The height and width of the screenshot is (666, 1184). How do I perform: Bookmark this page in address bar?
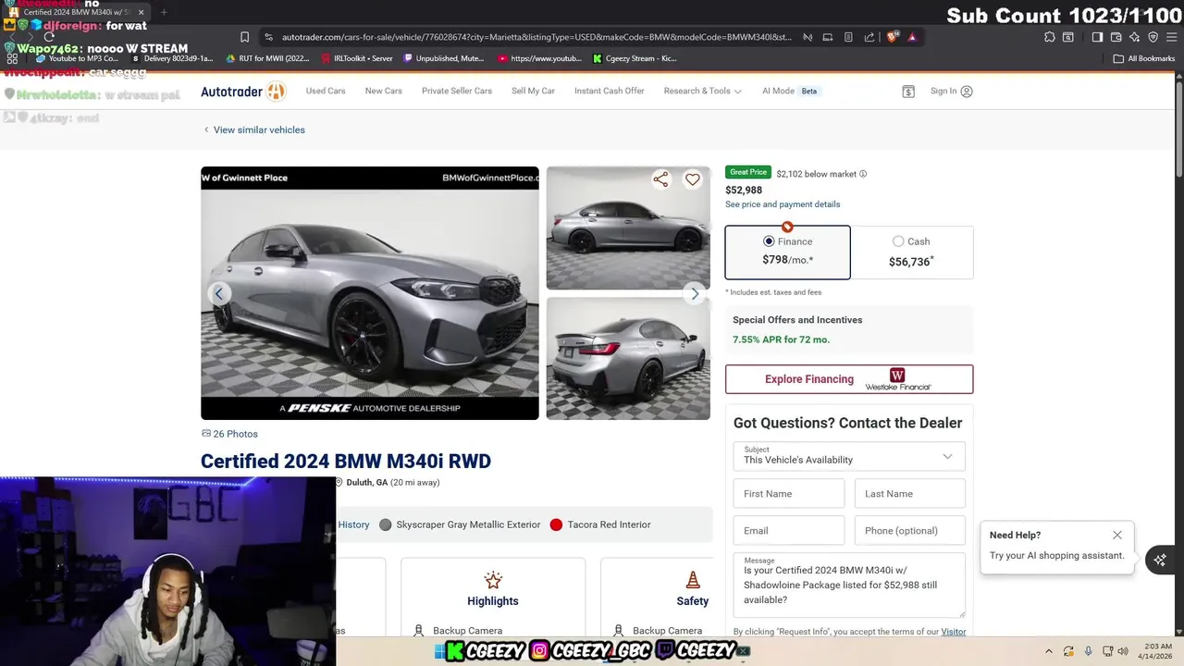coord(244,37)
